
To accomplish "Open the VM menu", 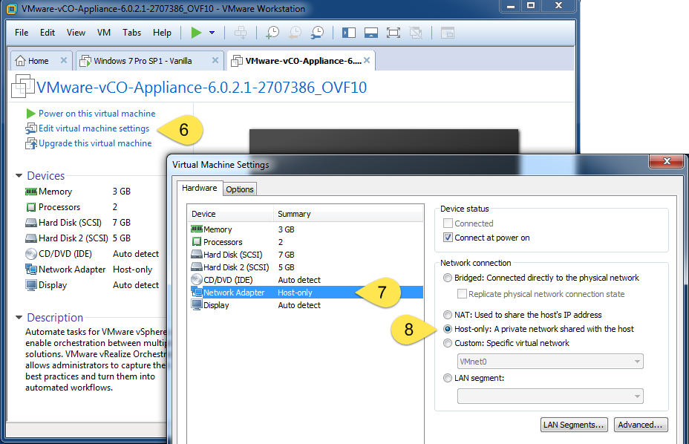I will (104, 33).
